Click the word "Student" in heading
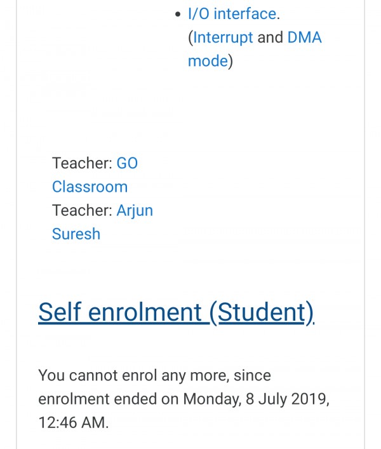Screen dimensions: 381x449 261,312
